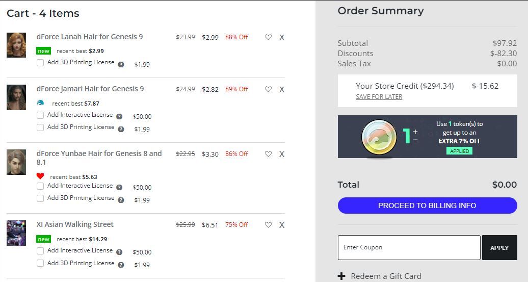
Task: Open help icon for Jamari Interactive License
Action: [119, 117]
